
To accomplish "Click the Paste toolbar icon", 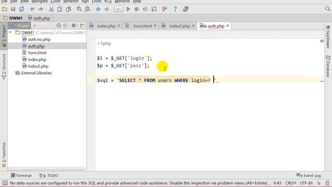I will 68,9.
